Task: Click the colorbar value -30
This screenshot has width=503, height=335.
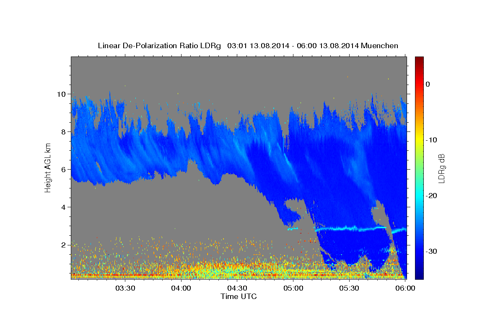Action: (x=432, y=251)
